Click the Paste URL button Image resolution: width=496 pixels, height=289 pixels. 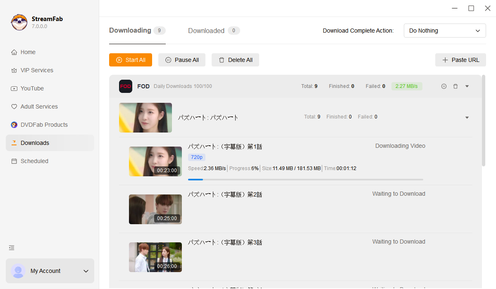(460, 60)
